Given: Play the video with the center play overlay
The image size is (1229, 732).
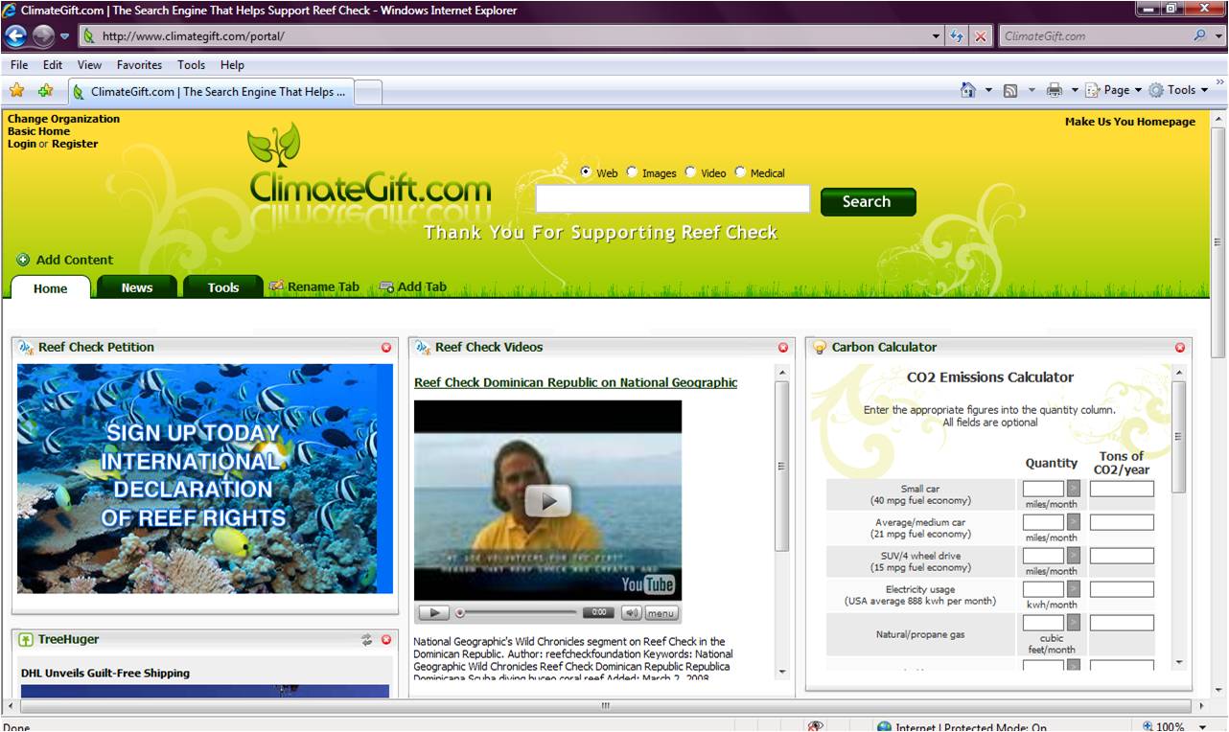Looking at the screenshot, I should (548, 501).
